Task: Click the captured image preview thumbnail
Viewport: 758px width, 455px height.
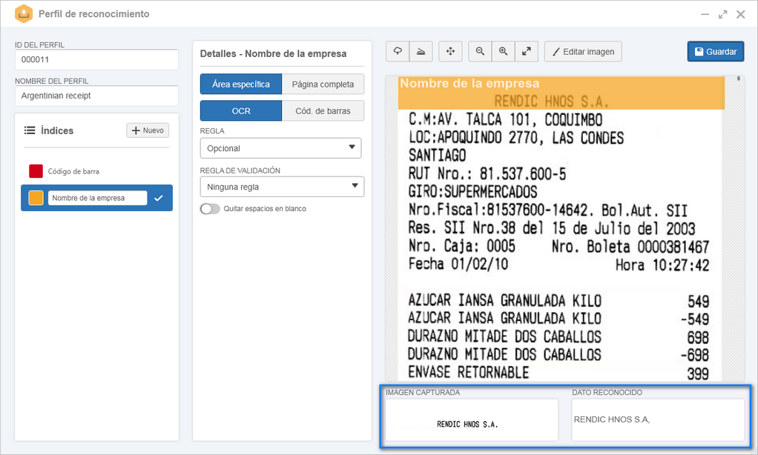Action: [x=472, y=419]
